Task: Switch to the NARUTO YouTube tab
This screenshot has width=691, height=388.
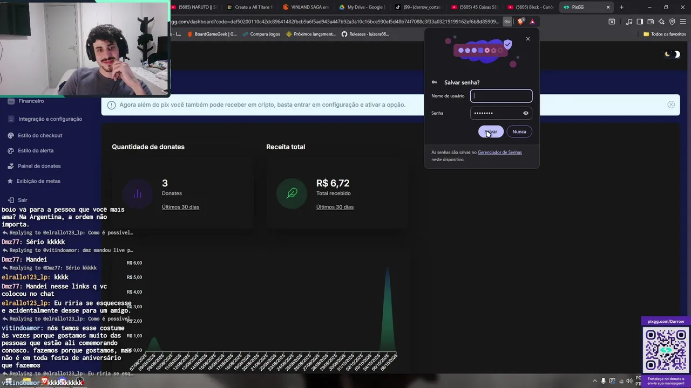Action: coord(194,8)
